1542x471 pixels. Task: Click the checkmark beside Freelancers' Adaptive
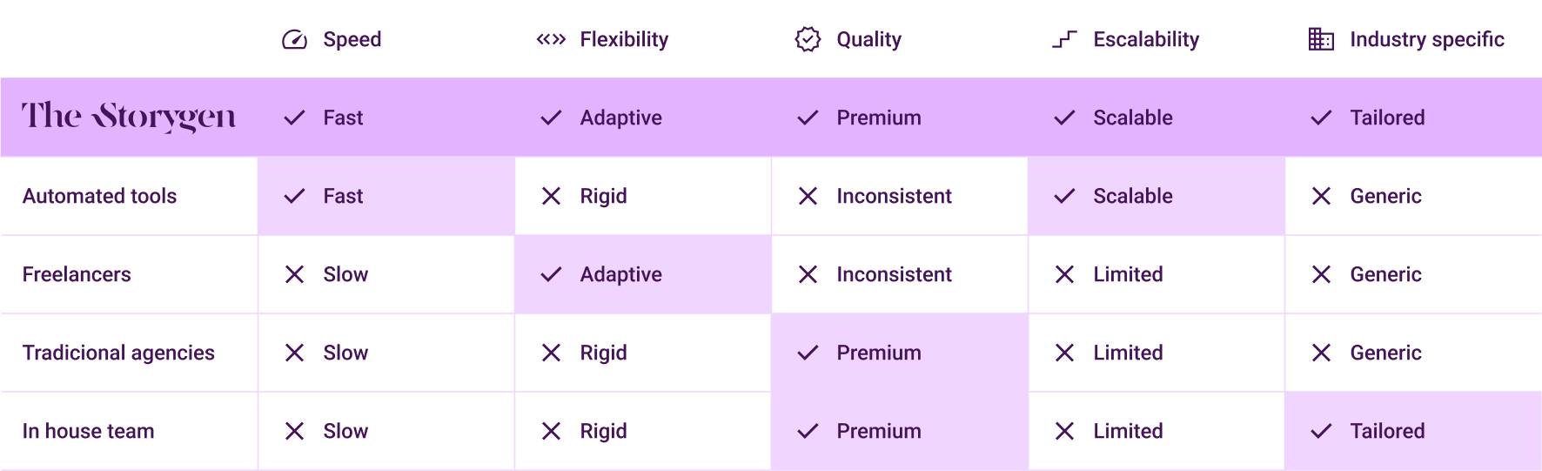point(551,274)
